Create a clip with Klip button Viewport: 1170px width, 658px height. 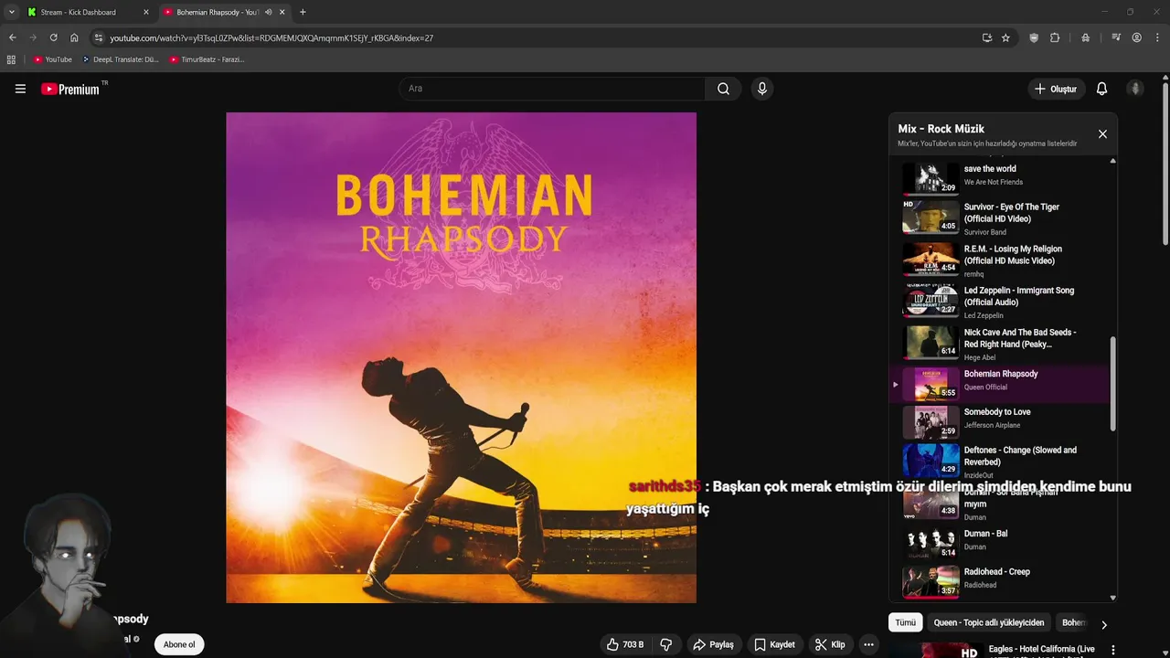point(830,644)
